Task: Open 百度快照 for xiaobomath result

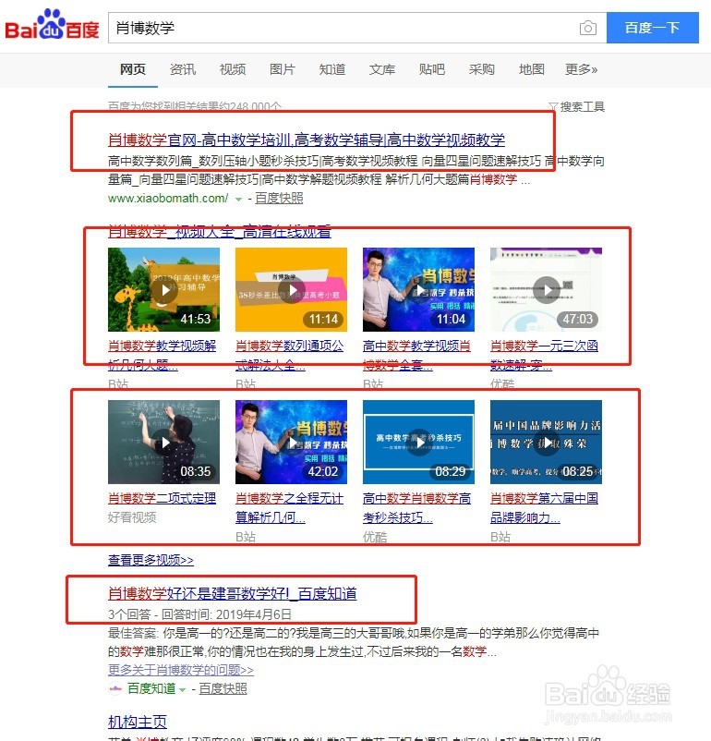Action: click(279, 198)
